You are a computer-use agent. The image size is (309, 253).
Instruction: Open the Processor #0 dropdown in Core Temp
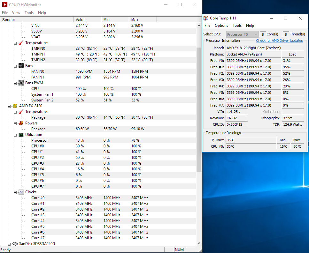[243, 34]
